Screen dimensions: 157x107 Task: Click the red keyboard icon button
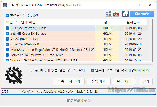click(x=116, y=14)
